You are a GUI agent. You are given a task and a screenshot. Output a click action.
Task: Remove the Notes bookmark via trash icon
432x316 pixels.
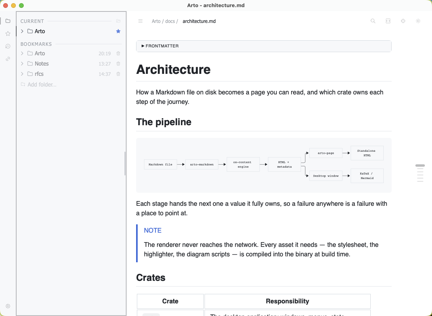[x=118, y=64]
